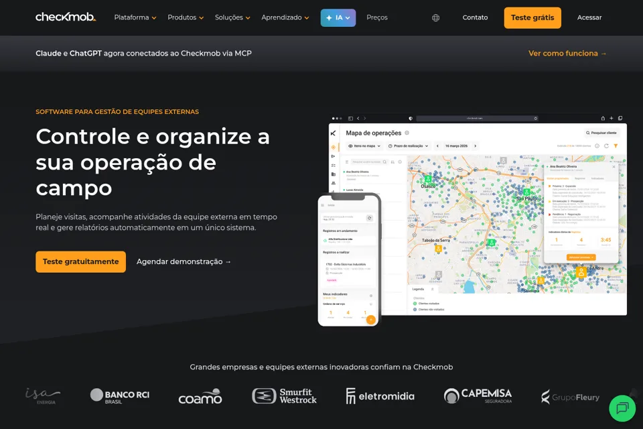Click the info icon beside refresh

597,145
